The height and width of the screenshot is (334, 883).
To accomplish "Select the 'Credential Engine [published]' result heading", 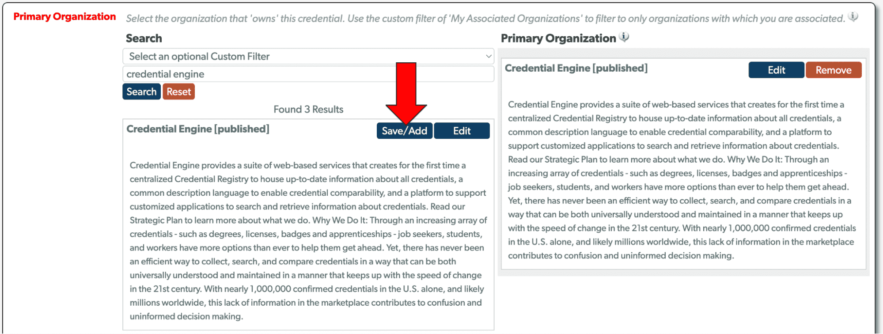I will coord(198,129).
